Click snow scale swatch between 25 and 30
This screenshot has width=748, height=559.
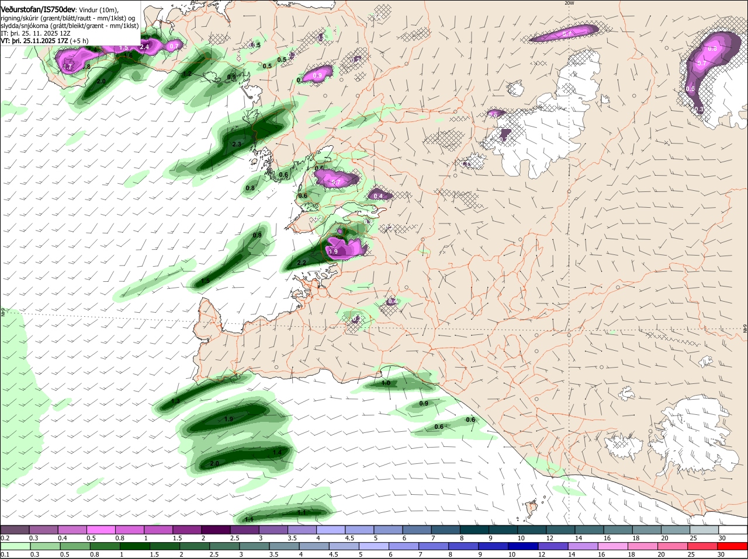[x=705, y=529]
